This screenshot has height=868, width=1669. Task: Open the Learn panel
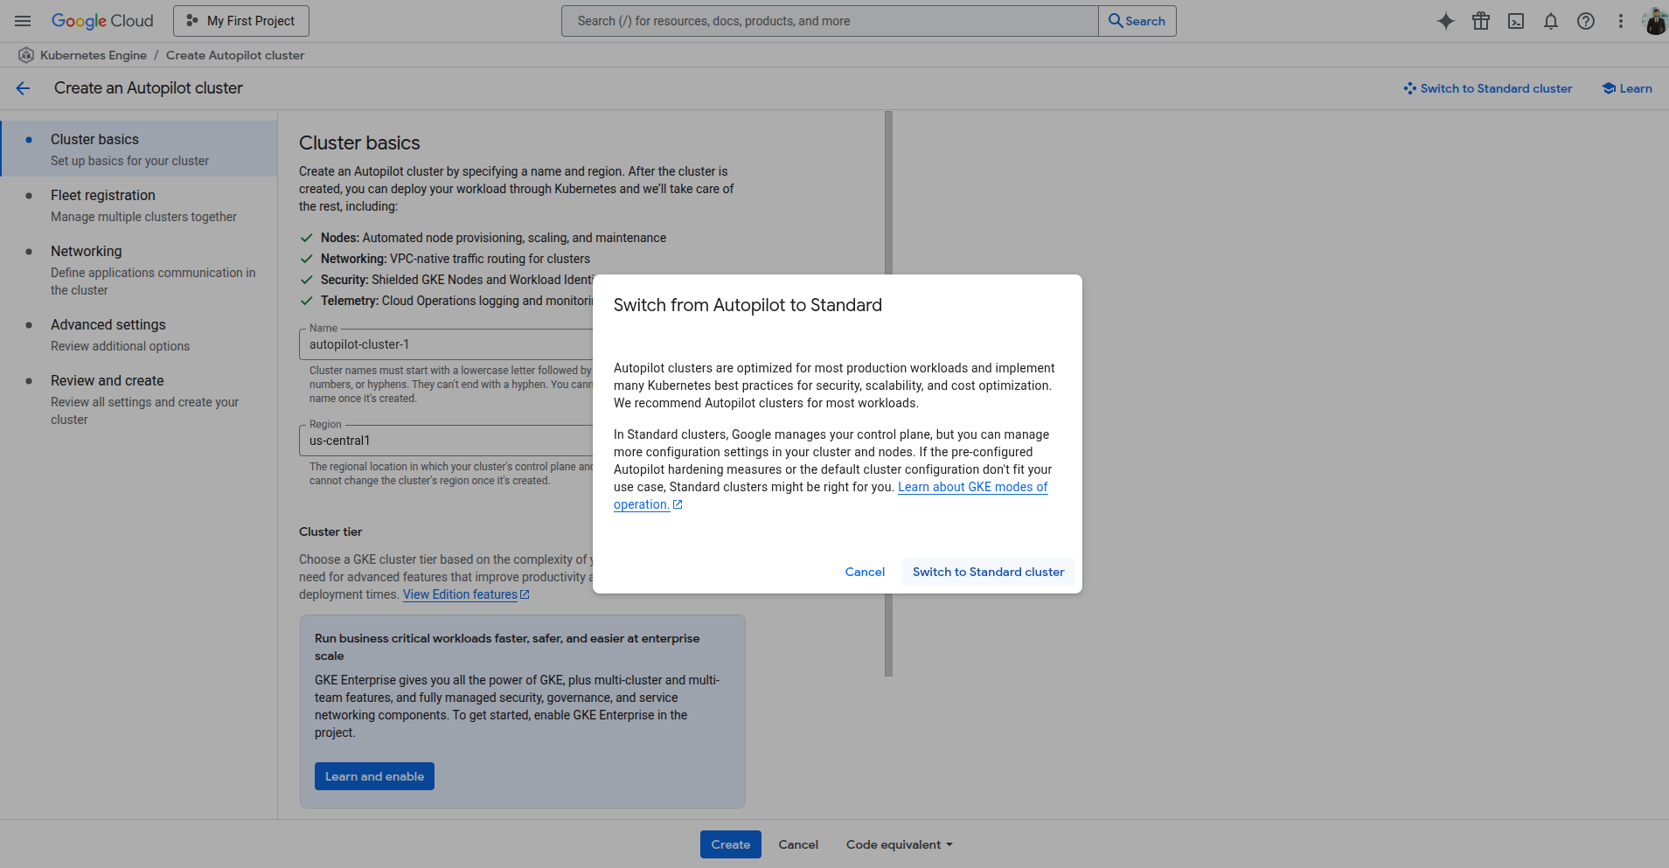pyautogui.click(x=1626, y=88)
